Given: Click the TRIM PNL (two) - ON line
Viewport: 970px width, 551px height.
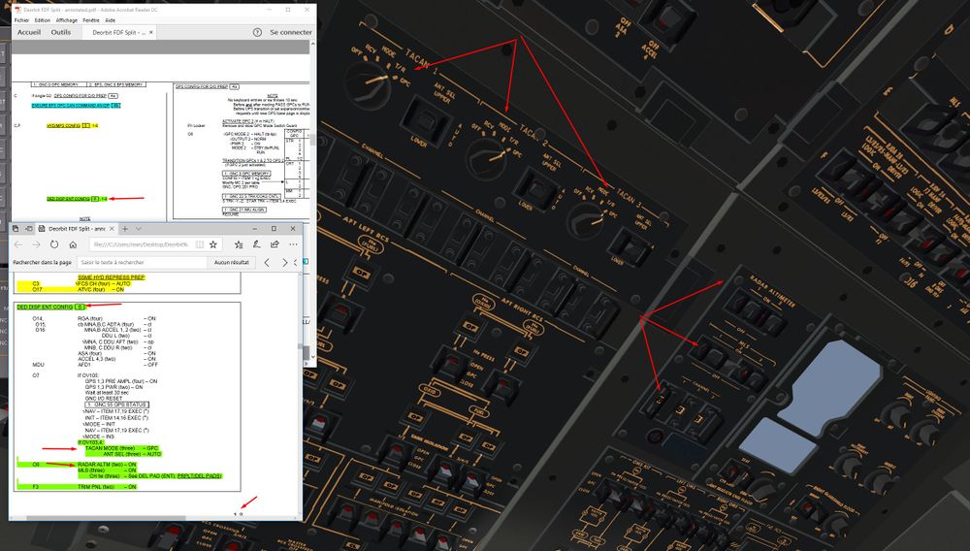Looking at the screenshot, I should point(107,487).
